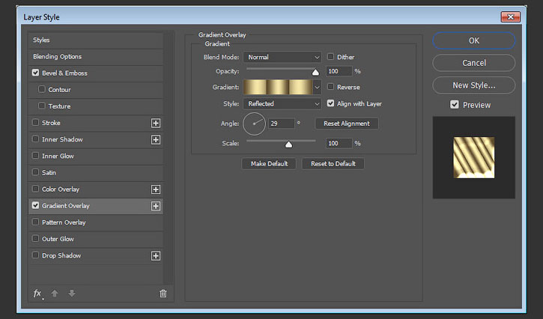The height and width of the screenshot is (319, 543).
Task: Toggle the Preview checkbox
Action: coord(455,105)
